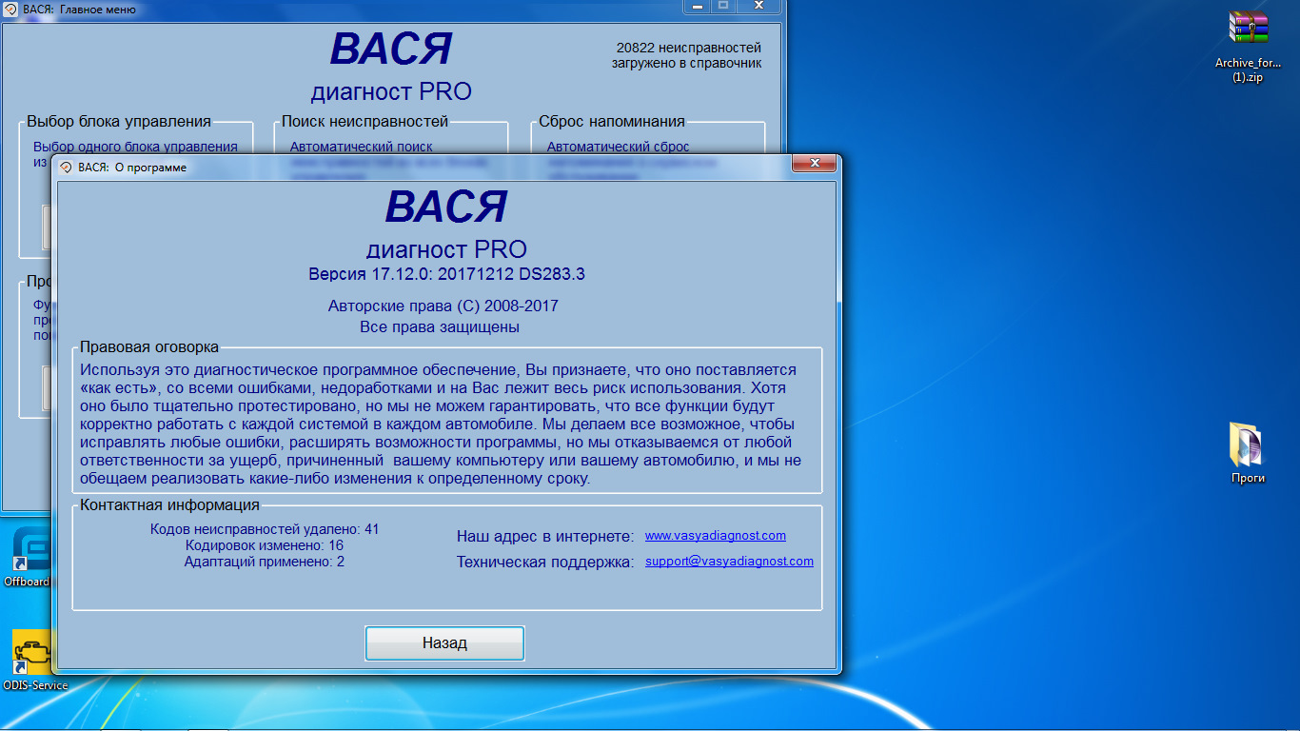Screen dimensions: 1300x731
Task: Click Сброс напоминания heading in main window
Action: 612,122
